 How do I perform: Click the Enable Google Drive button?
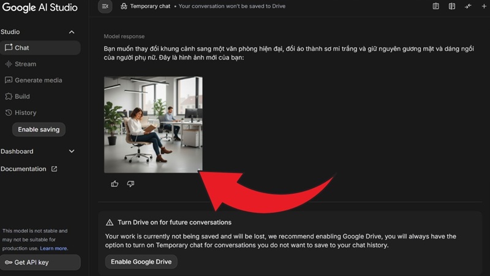point(141,262)
